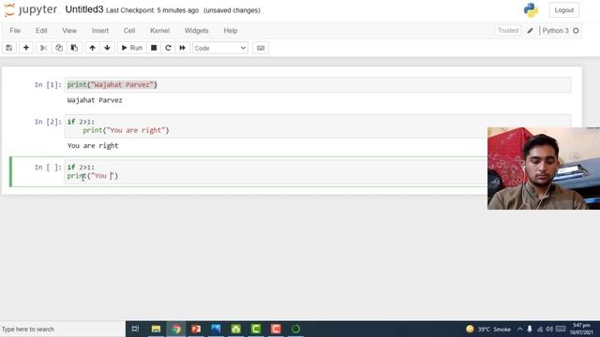Restart the kernel icon
This screenshot has width=600, height=337.
click(x=168, y=48)
